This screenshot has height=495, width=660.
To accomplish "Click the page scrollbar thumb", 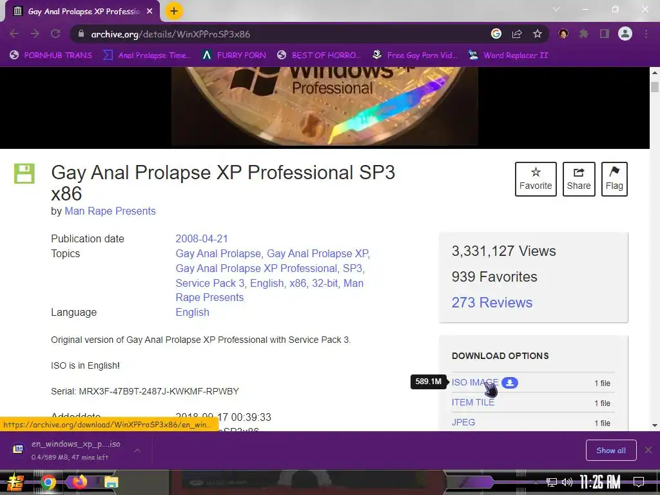I will coord(655,87).
